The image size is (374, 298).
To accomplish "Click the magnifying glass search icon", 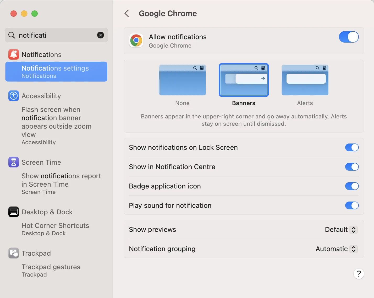I will [12, 35].
